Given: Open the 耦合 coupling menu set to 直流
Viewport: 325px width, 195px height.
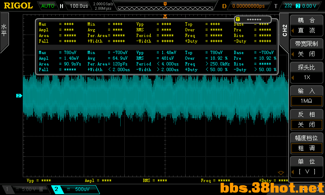Looking at the screenshot, I should coord(306,25).
